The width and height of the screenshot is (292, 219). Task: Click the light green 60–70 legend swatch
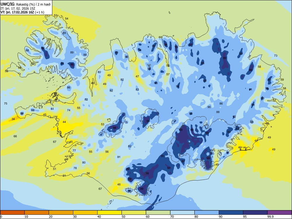(158, 213)
